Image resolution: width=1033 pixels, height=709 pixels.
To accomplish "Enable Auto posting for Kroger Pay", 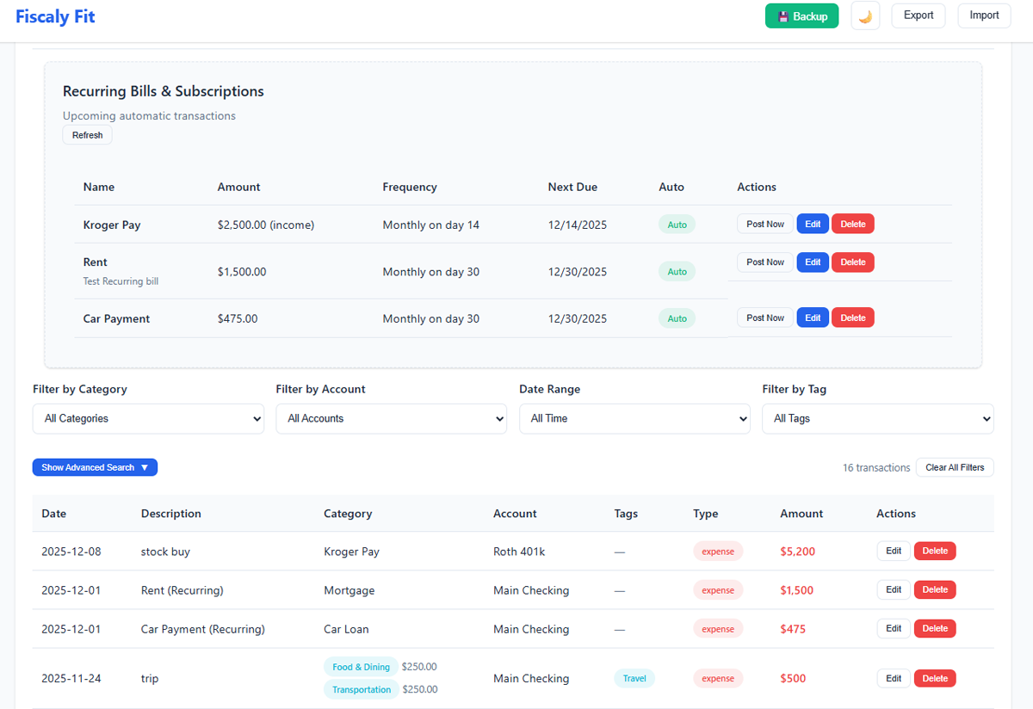I will tap(677, 223).
